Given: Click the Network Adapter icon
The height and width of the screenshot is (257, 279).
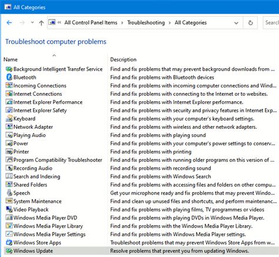Looking at the screenshot, I should pyautogui.click(x=9, y=126).
